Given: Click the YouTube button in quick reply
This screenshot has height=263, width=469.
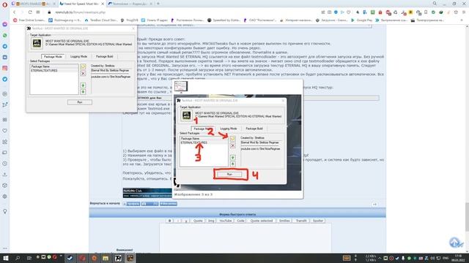Looking at the screenshot, I should click(x=226, y=221).
